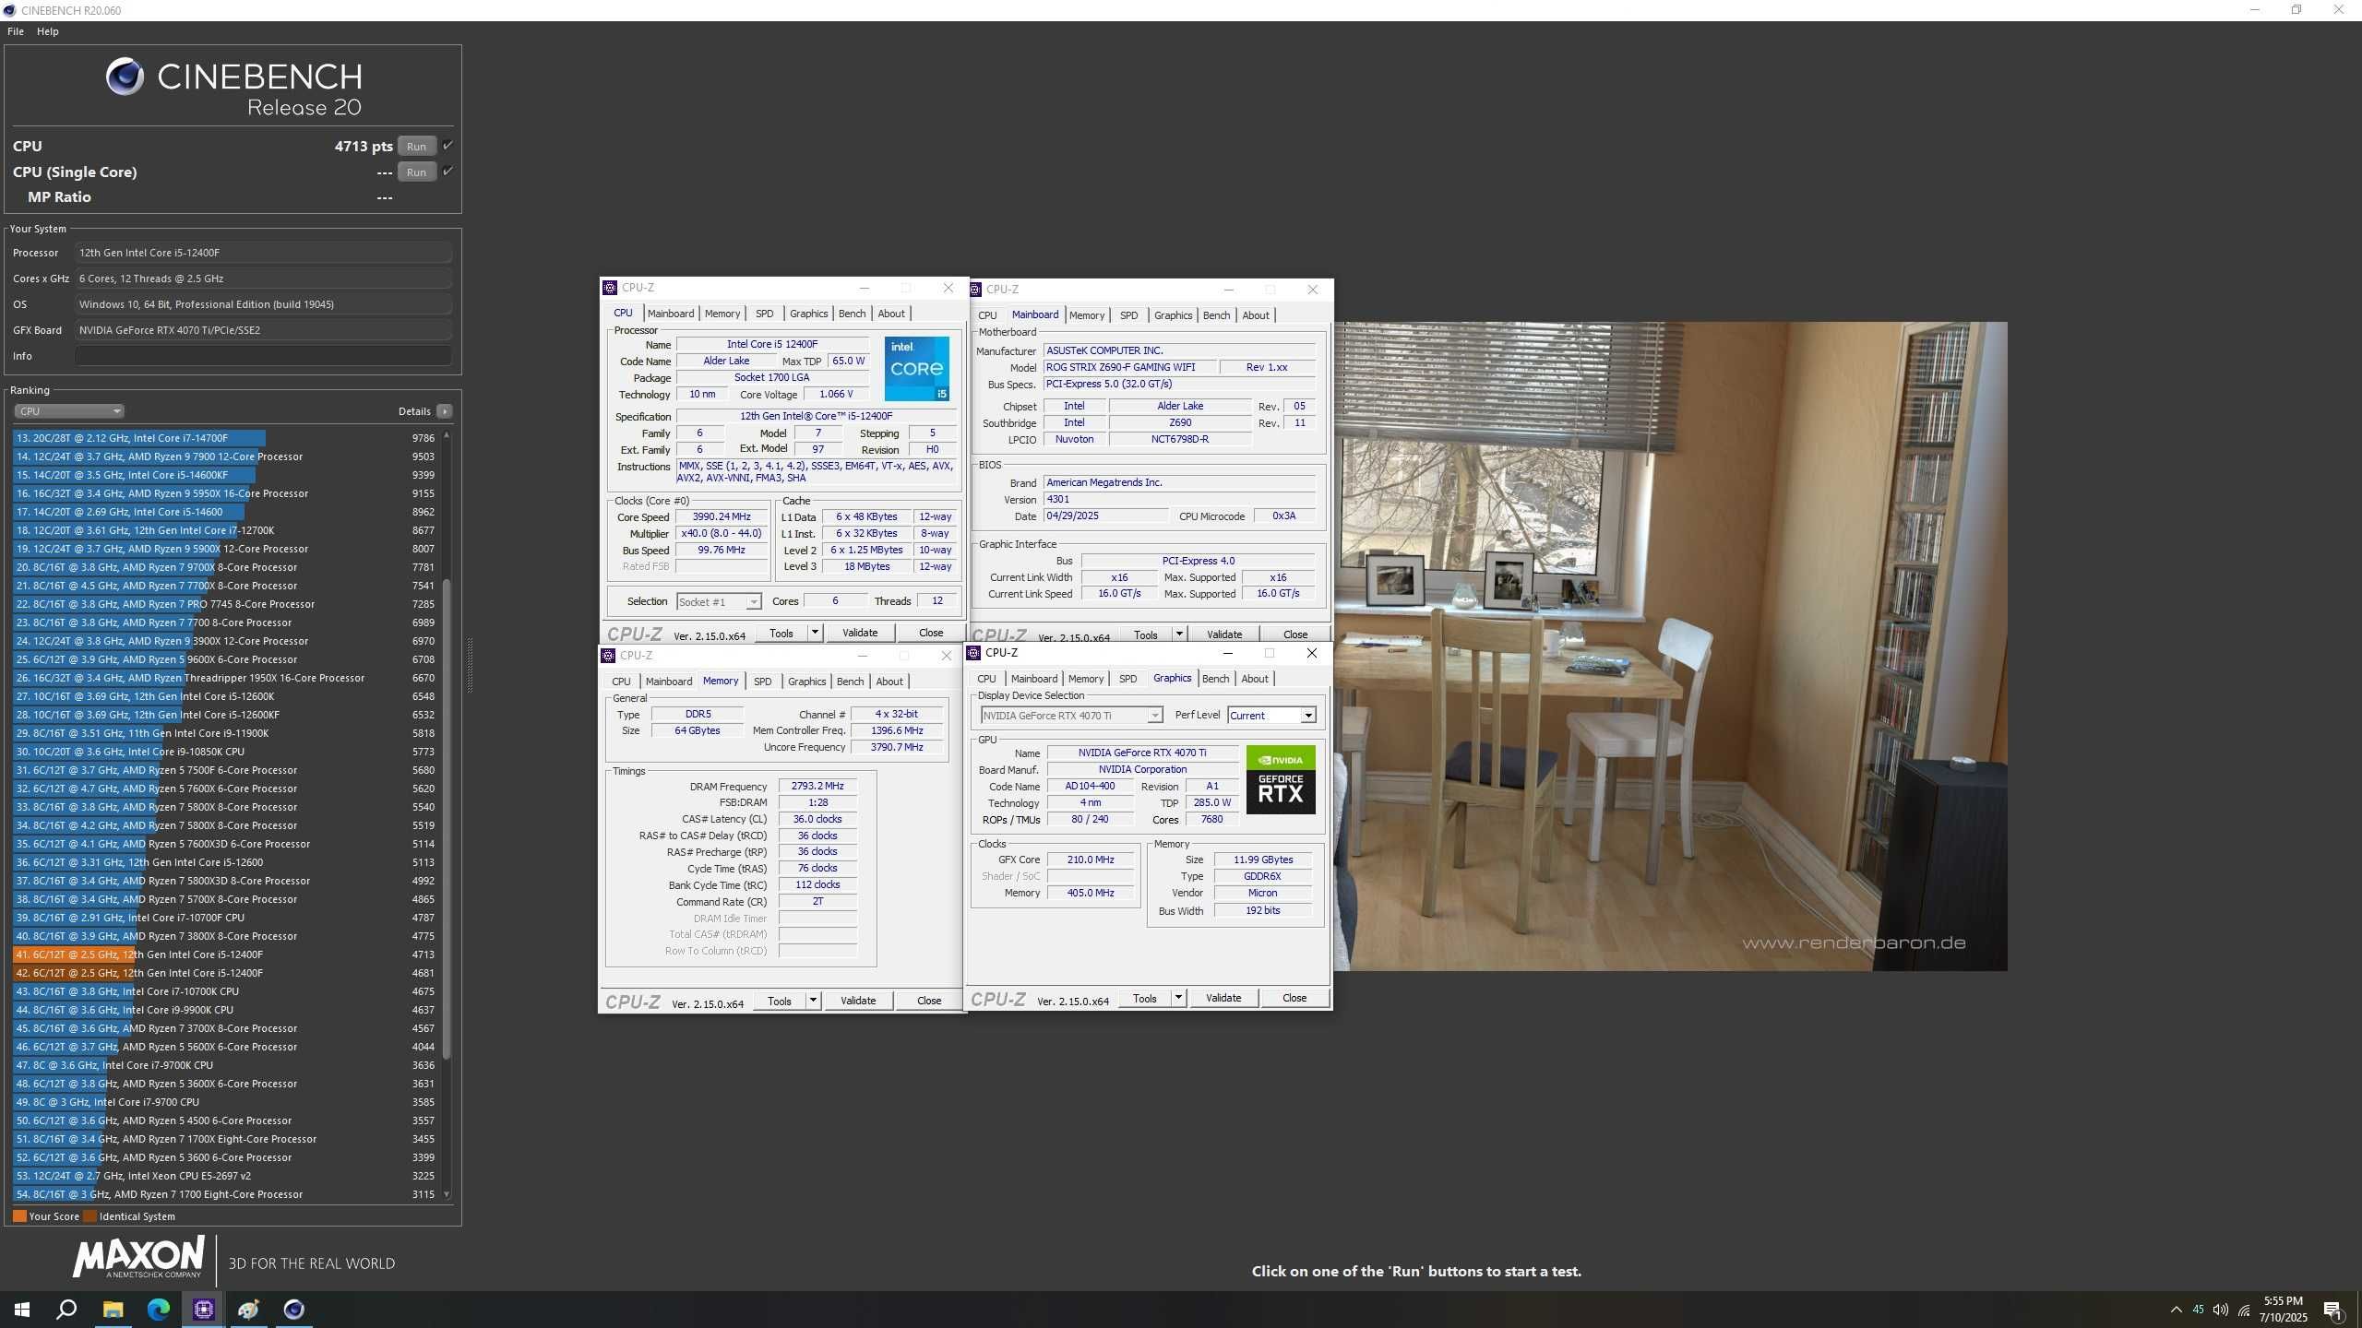
Task: Click the Cinebench sphere logo
Action: [x=125, y=77]
